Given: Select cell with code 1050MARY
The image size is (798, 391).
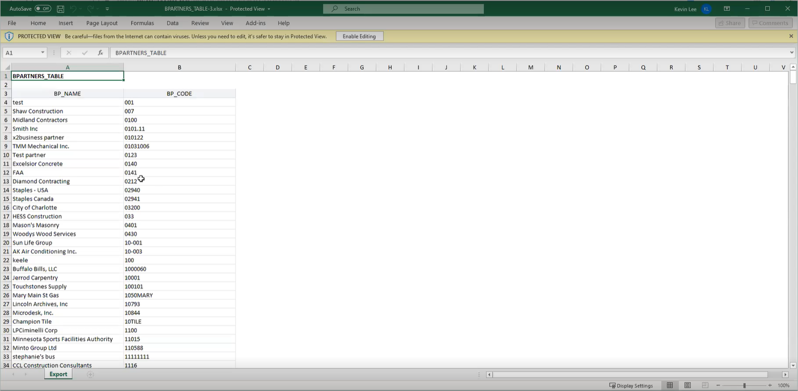Looking at the screenshot, I should click(179, 295).
